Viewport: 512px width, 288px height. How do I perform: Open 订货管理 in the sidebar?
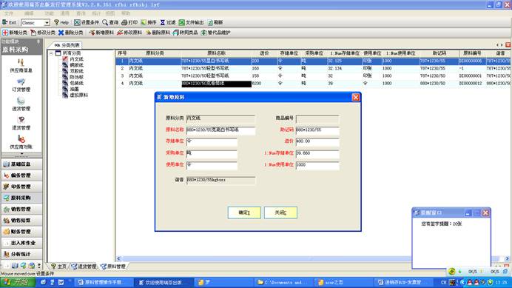21,85
